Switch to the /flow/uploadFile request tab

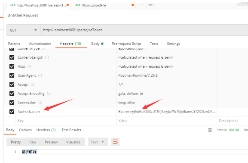point(103,5)
